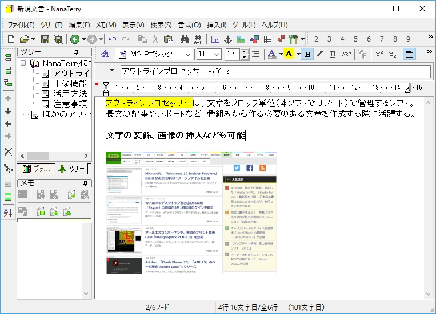Open search with binoculars icon
The image size is (436, 314).
click(185, 39)
